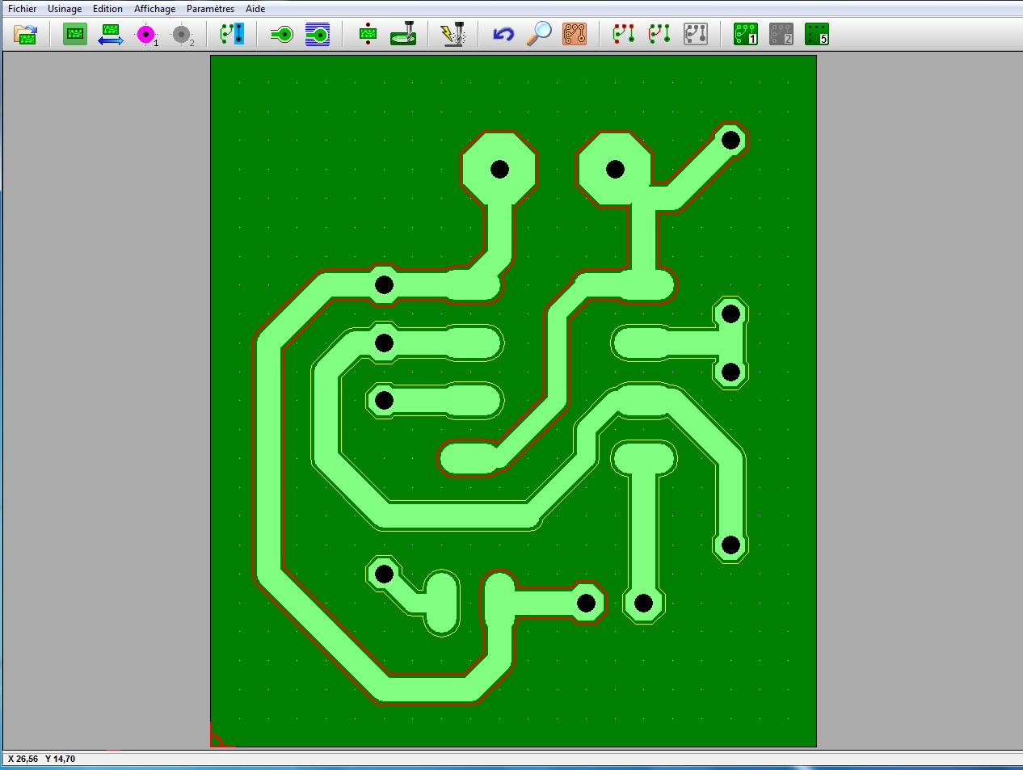The width and height of the screenshot is (1023, 770).
Task: Click the green and blue track icon
Action: tap(233, 35)
